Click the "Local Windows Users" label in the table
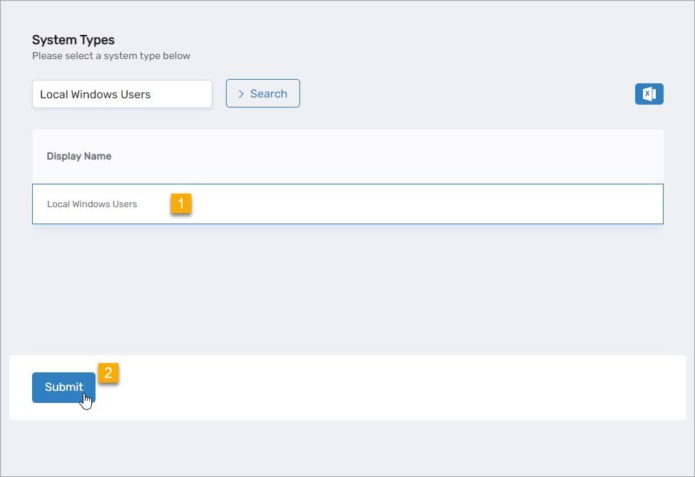 coord(92,204)
